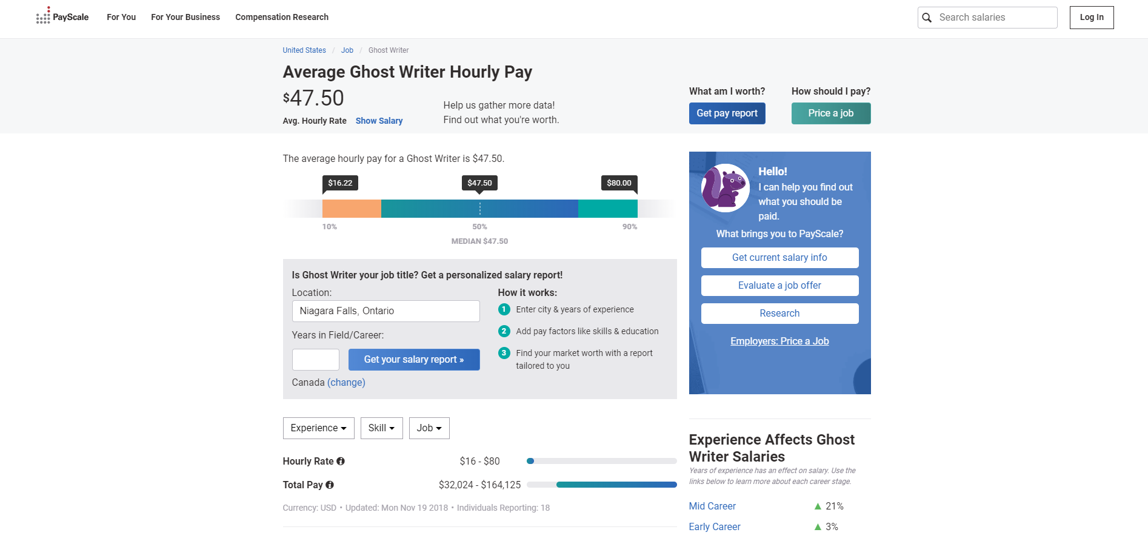The image size is (1148, 538).
Task: Click the Early Career green up arrow
Action: tap(818, 526)
